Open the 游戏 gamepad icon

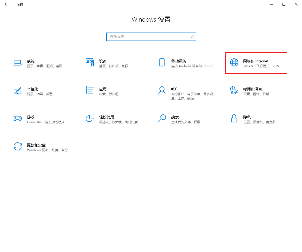(x=18, y=118)
